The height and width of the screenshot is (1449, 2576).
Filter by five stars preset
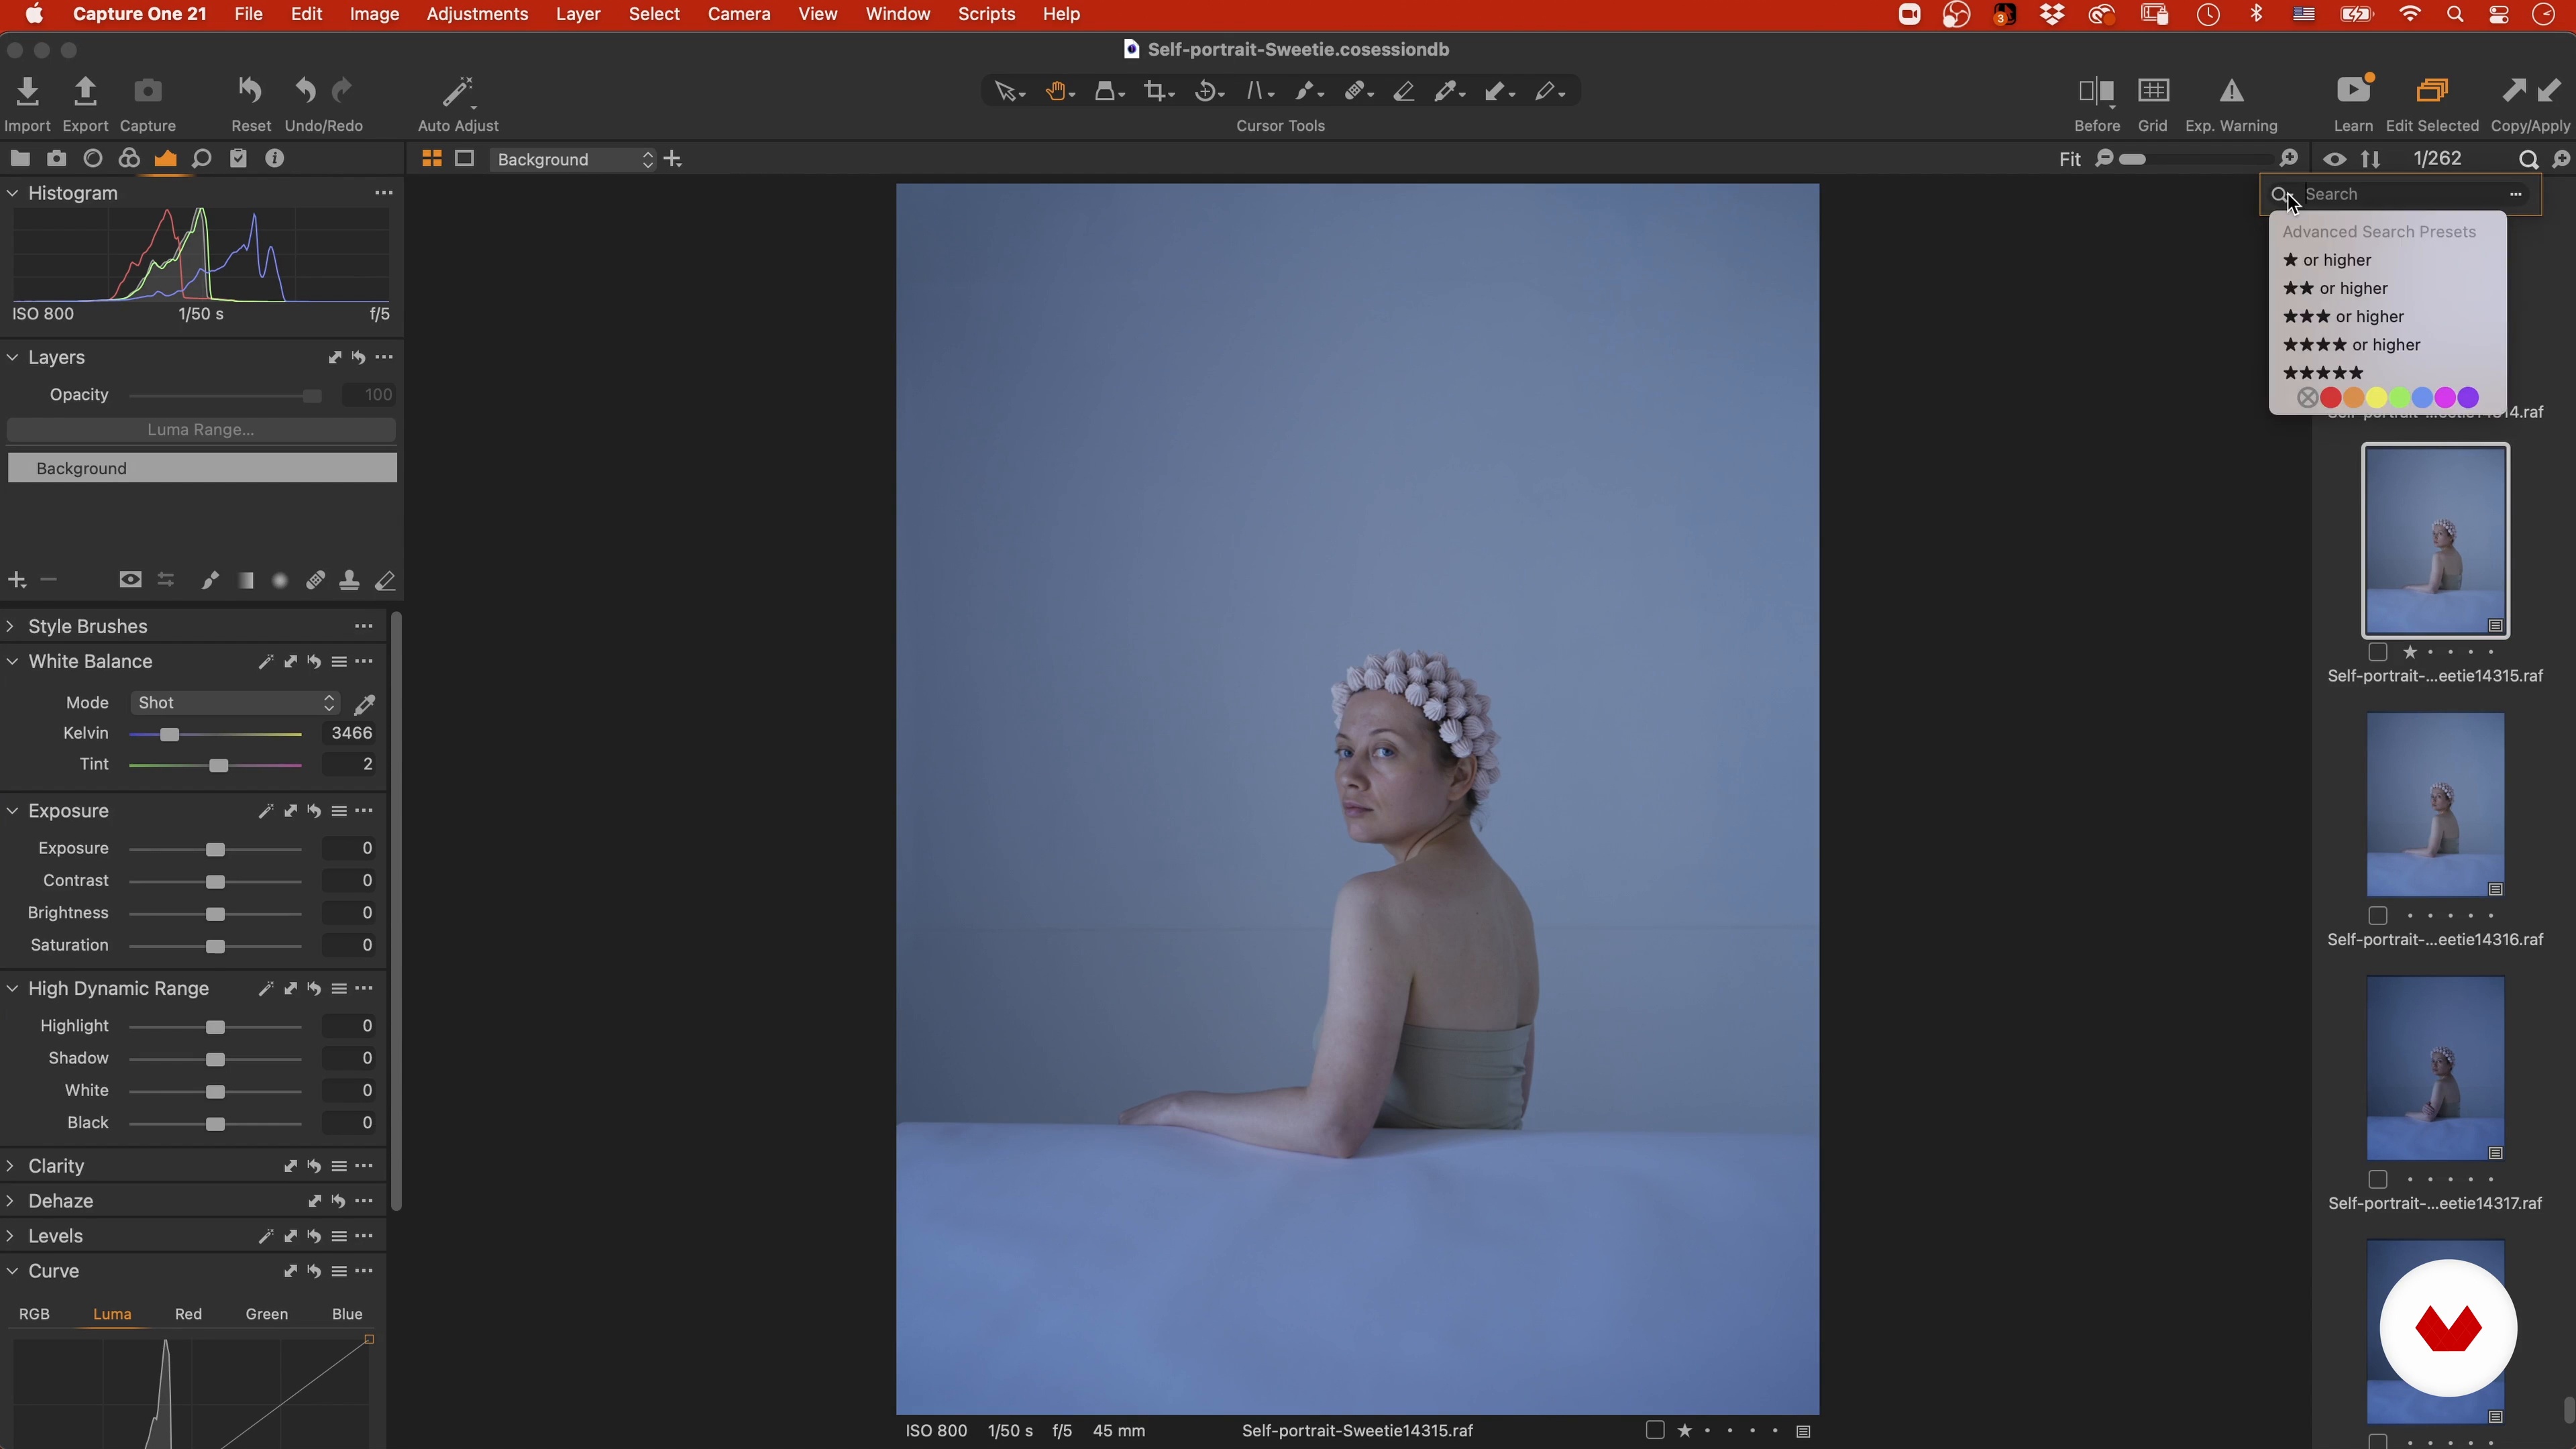click(2322, 373)
